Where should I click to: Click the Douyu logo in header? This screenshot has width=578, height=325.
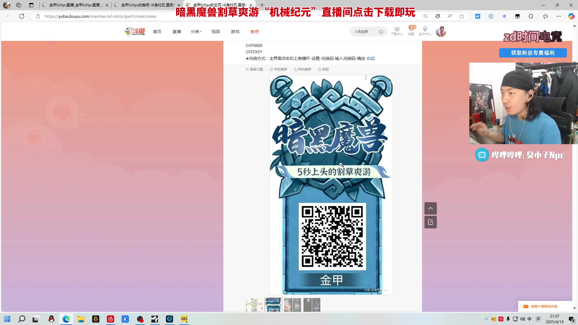coord(135,31)
